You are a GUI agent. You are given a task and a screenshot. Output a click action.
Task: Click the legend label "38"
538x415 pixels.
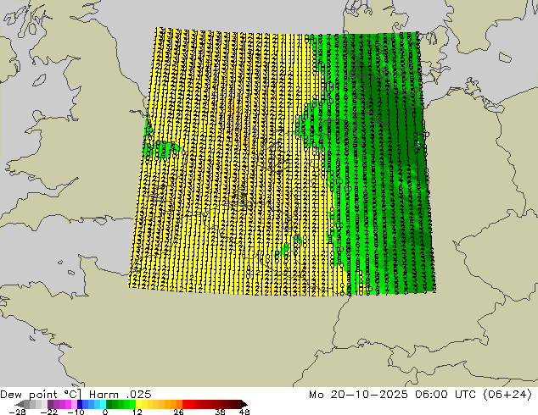pyautogui.click(x=221, y=412)
